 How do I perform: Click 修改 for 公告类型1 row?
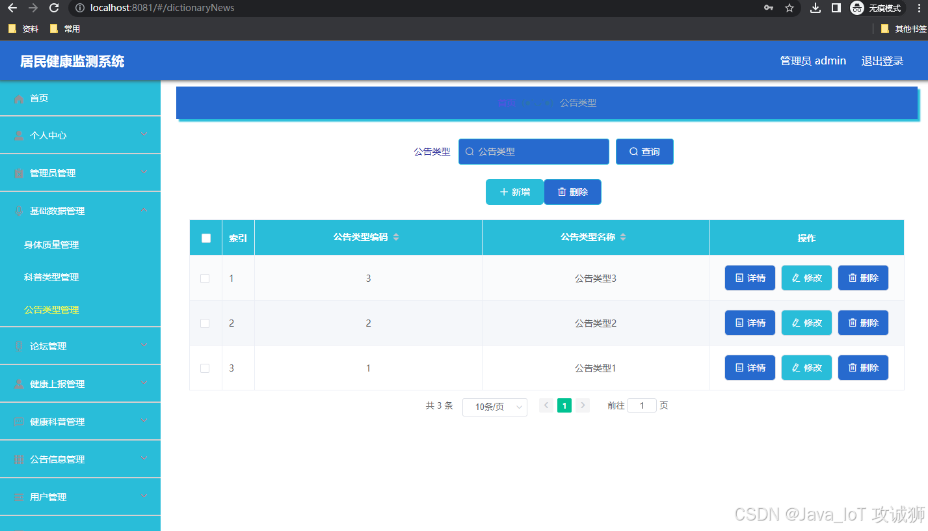[x=806, y=368]
